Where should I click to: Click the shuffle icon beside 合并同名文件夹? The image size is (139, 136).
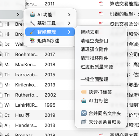click(x=84, y=113)
